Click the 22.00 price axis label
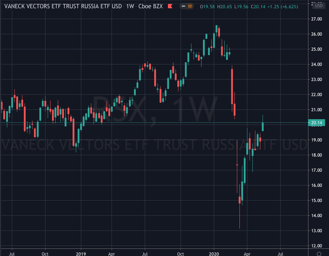The image size is (329, 256). pos(316,95)
